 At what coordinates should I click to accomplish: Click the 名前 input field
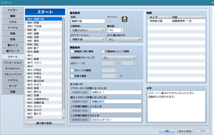(x=88, y=21)
